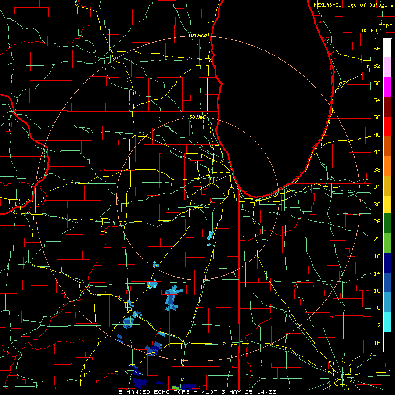Click the legend value 34
Screen dimensions: 395x395
377,187
